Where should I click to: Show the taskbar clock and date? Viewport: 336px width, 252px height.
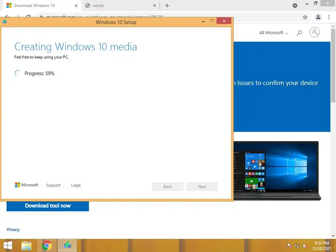322,246
